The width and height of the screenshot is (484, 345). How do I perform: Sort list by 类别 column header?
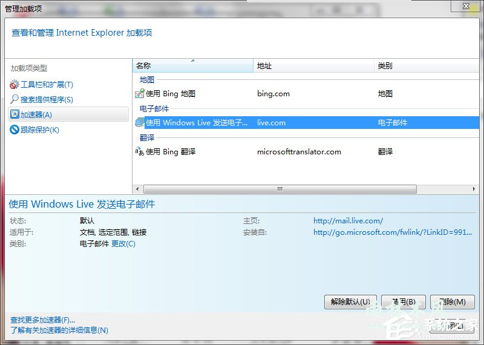[427, 66]
